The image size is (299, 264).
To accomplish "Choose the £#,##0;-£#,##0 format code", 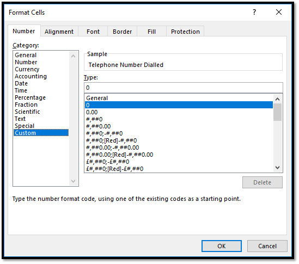I will (x=179, y=162).
